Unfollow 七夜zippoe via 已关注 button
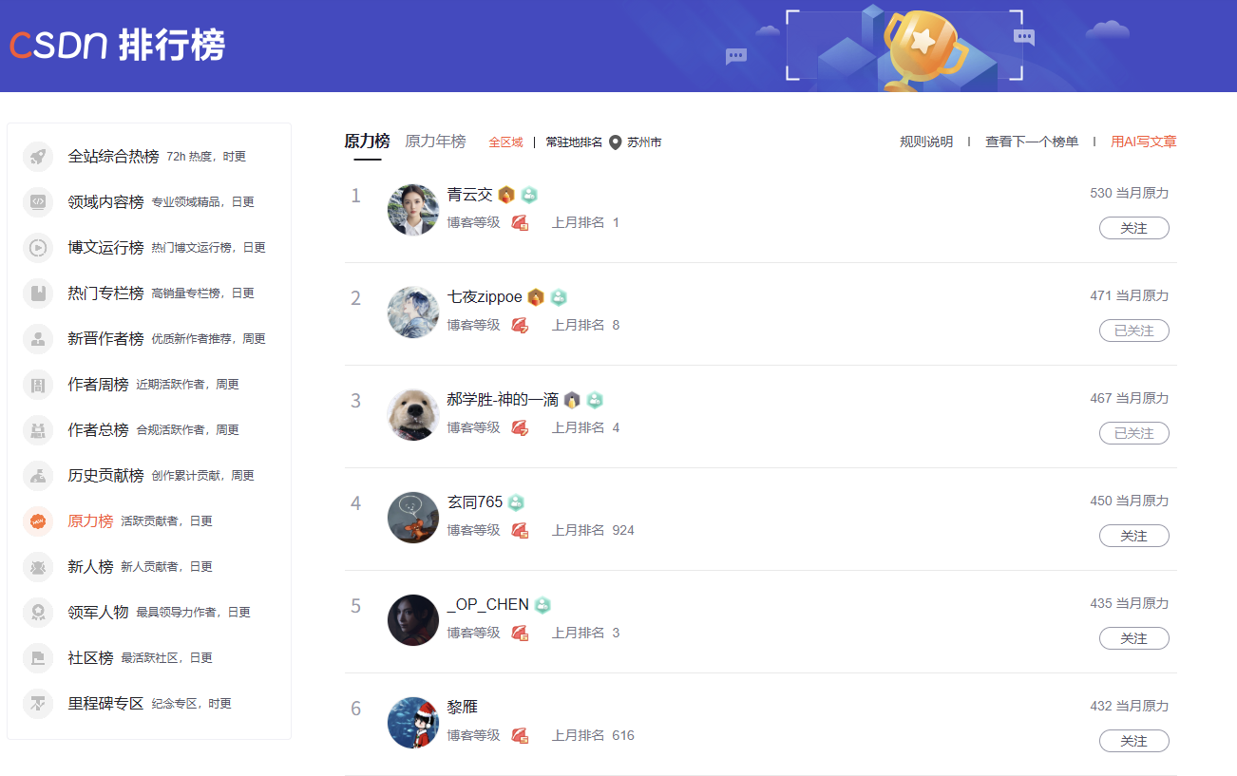The image size is (1237, 776). [x=1133, y=331]
